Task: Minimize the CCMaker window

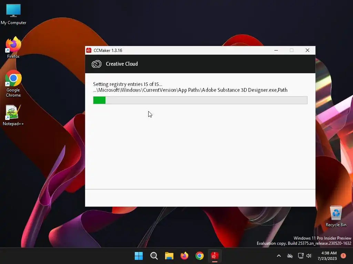Action: [x=276, y=50]
